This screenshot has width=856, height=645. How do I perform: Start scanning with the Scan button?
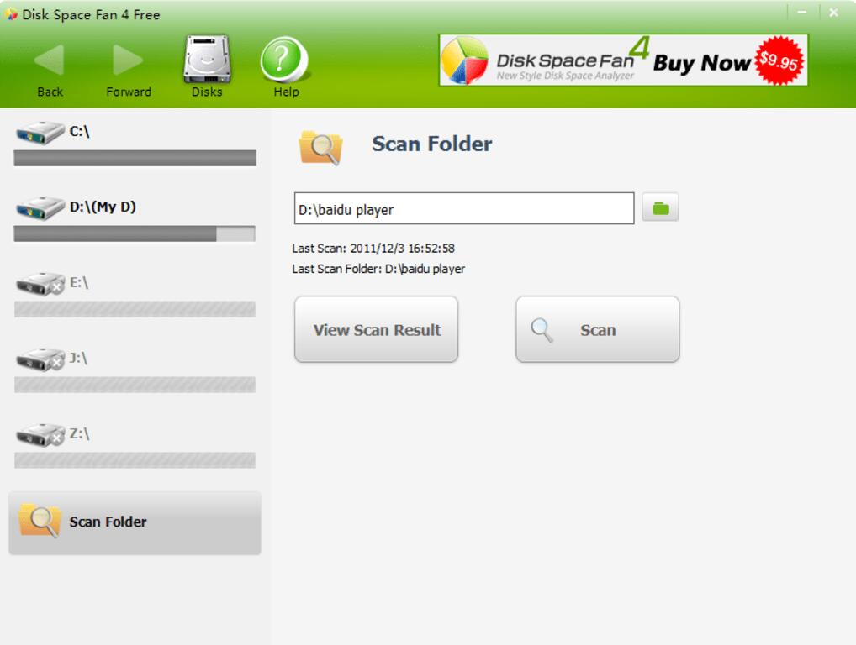(597, 330)
